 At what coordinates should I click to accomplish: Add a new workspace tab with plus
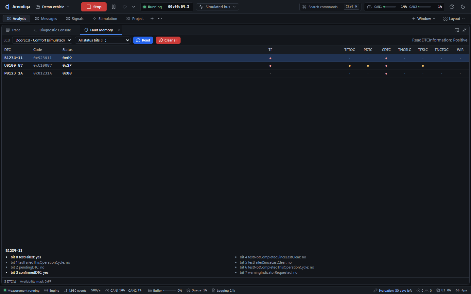(152, 19)
